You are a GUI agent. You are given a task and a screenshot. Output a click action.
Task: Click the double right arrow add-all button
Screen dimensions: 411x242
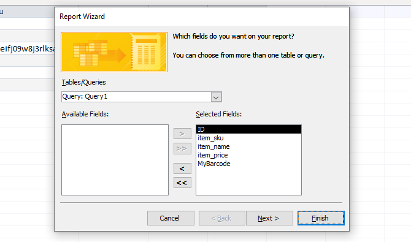(182, 148)
